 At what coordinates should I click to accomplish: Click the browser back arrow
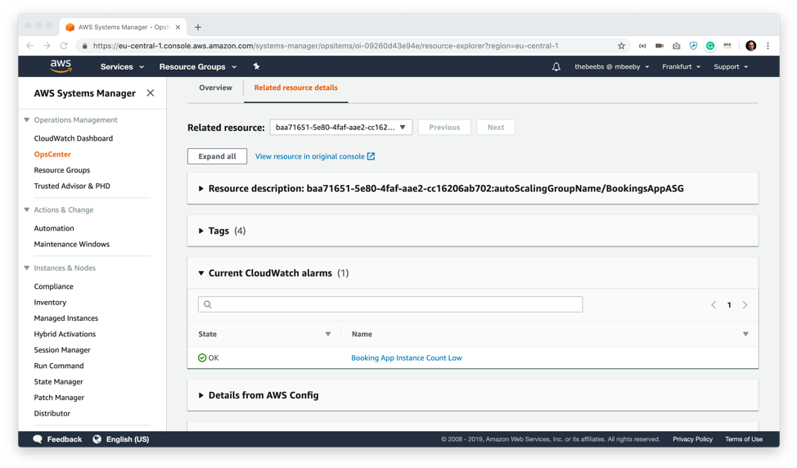30,46
